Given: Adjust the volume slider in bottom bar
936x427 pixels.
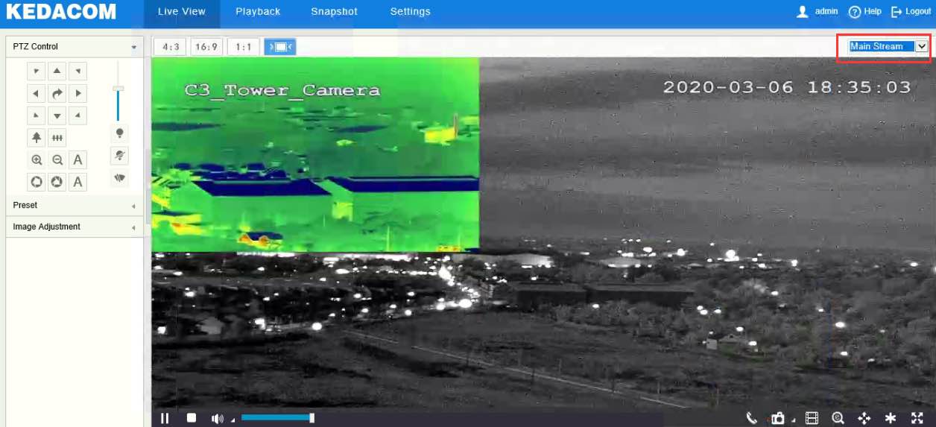Looking at the screenshot, I should click(277, 418).
